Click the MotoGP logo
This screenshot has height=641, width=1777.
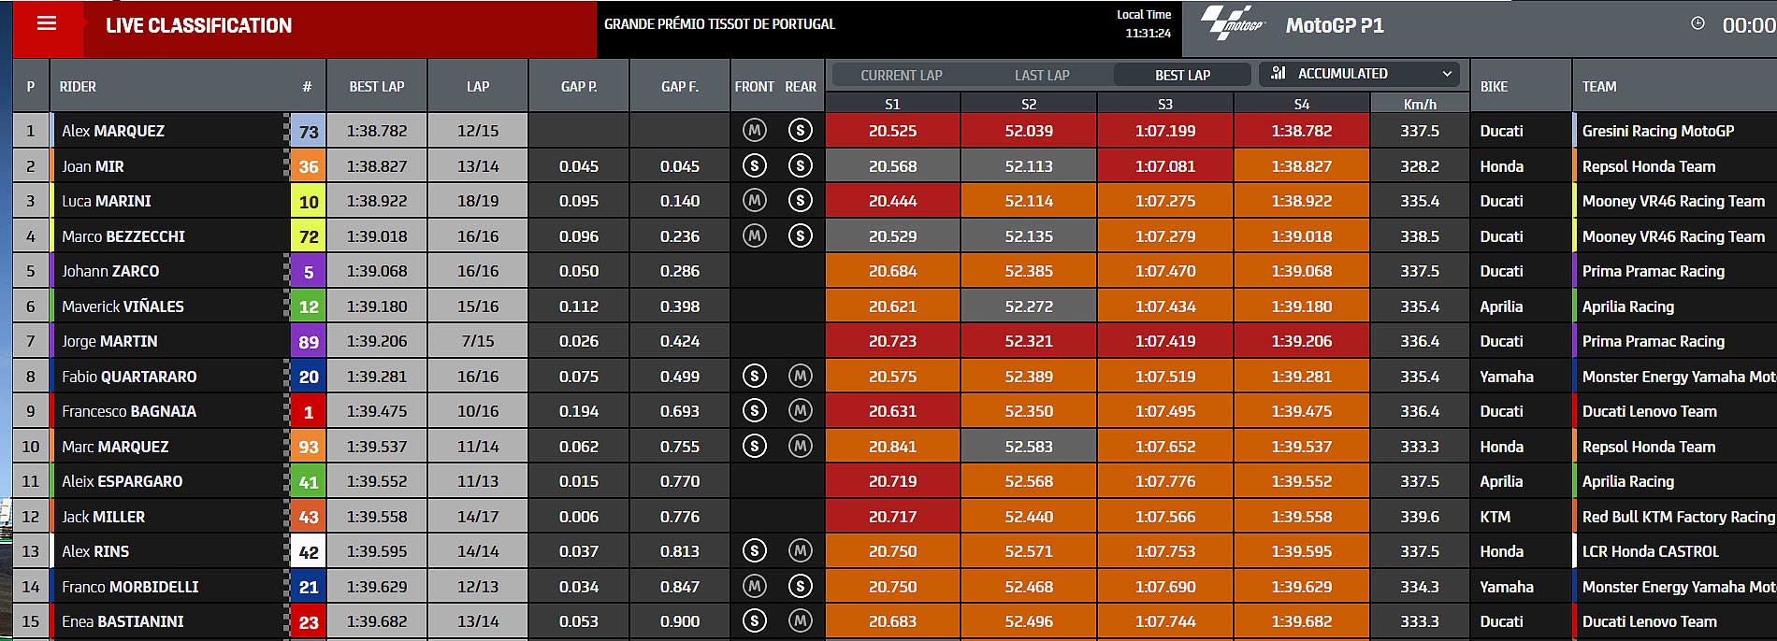1232,22
